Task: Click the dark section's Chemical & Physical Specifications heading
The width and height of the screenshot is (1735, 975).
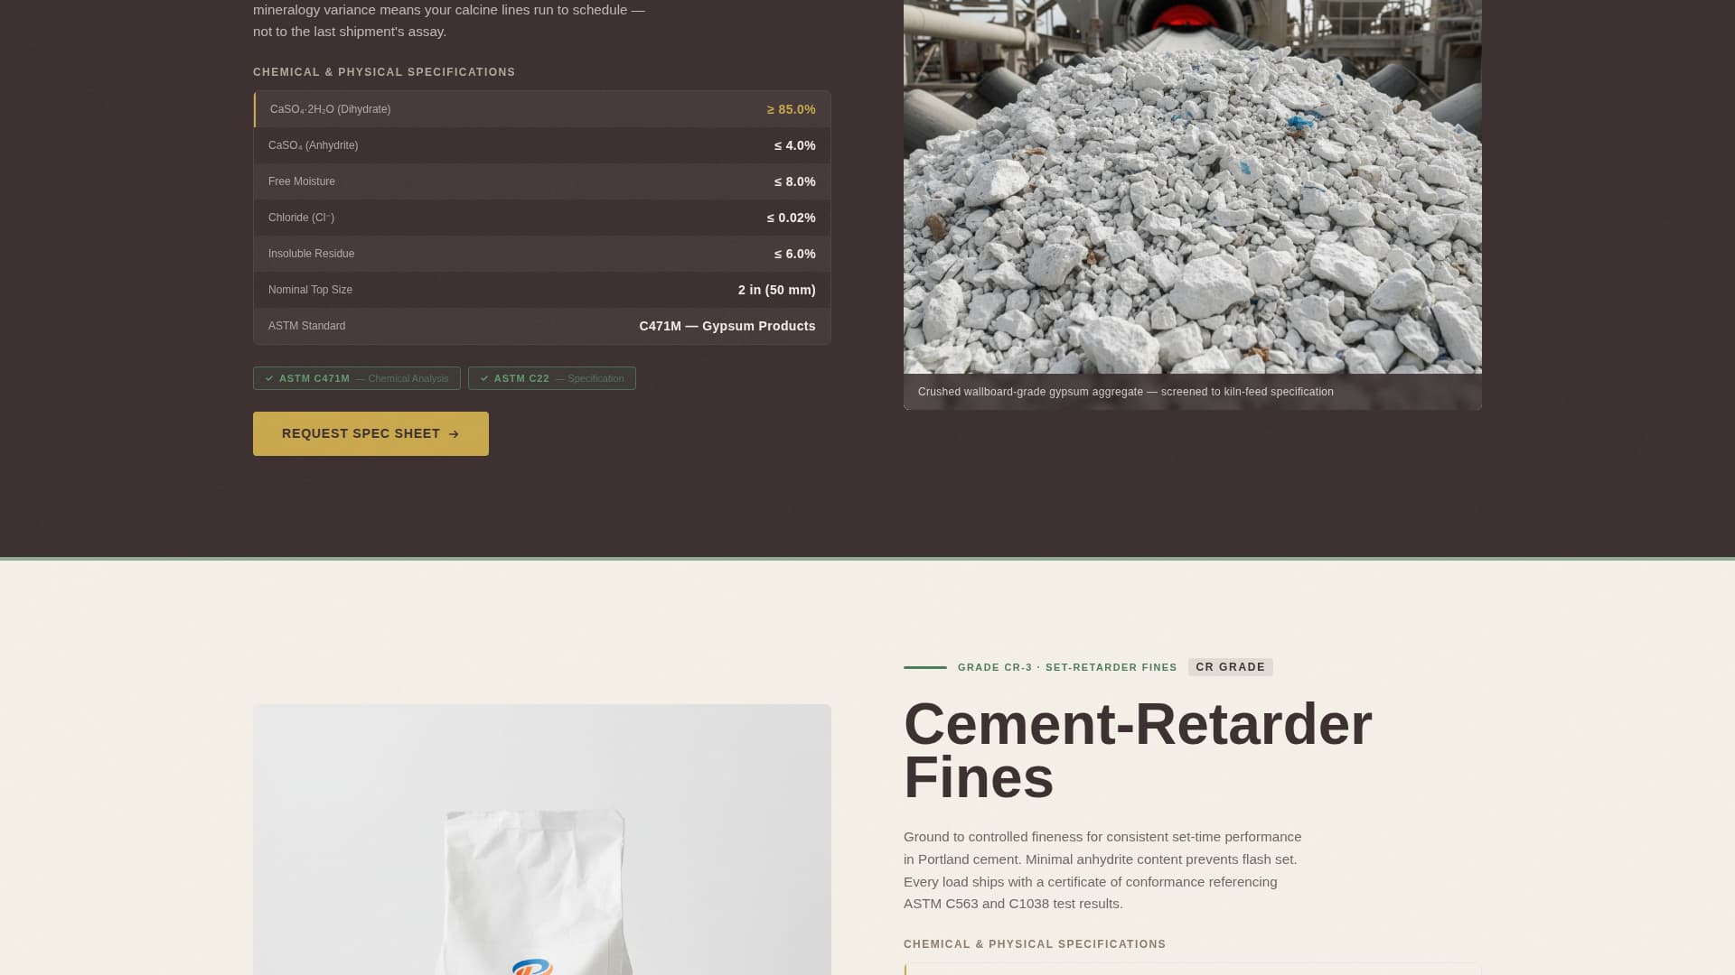Action: (384, 72)
